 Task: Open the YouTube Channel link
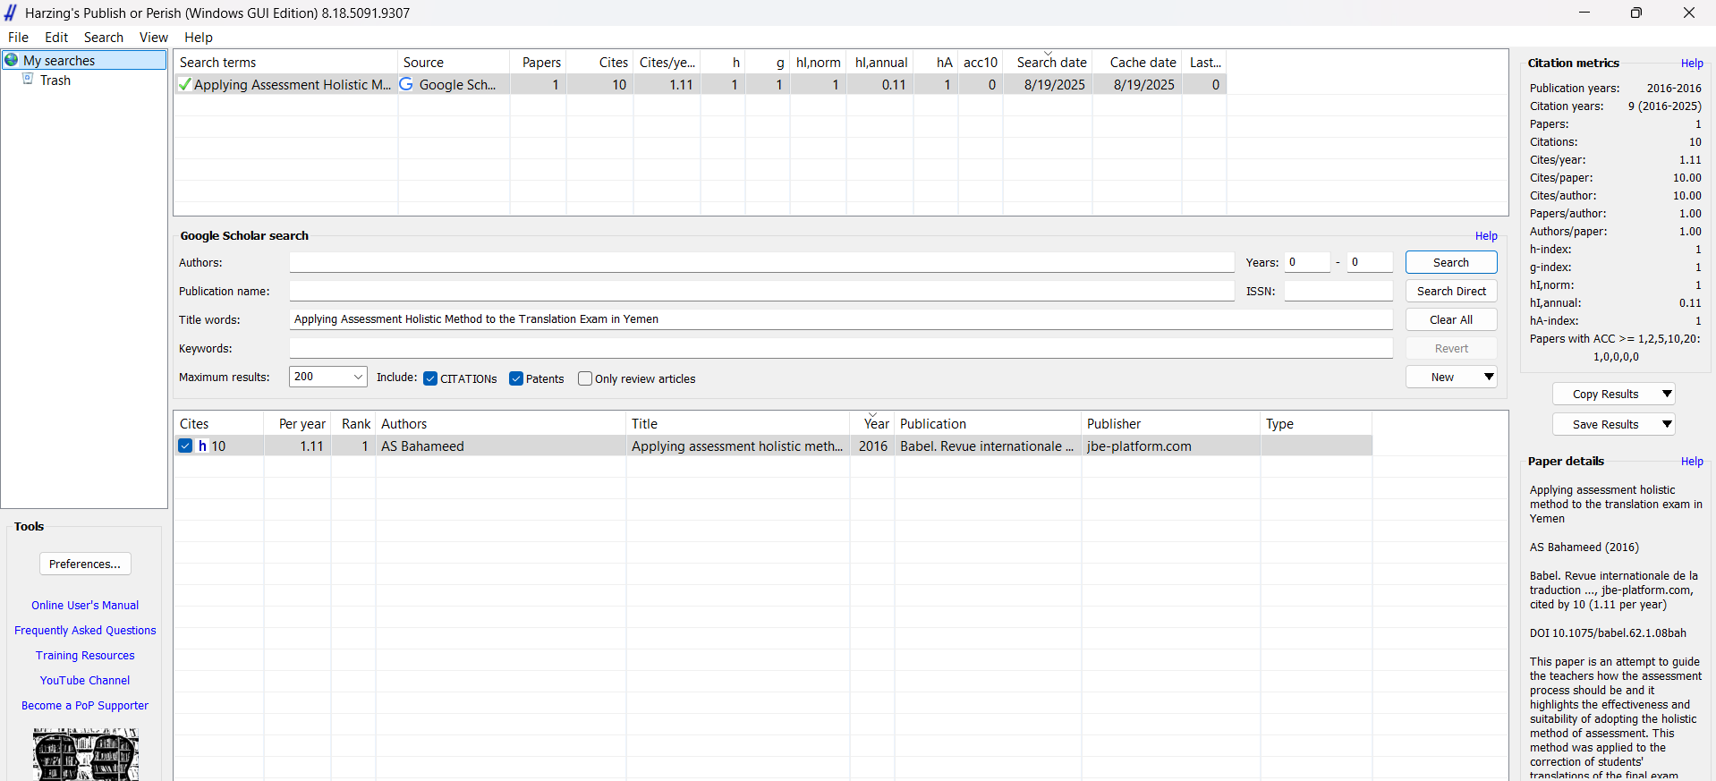coord(85,681)
